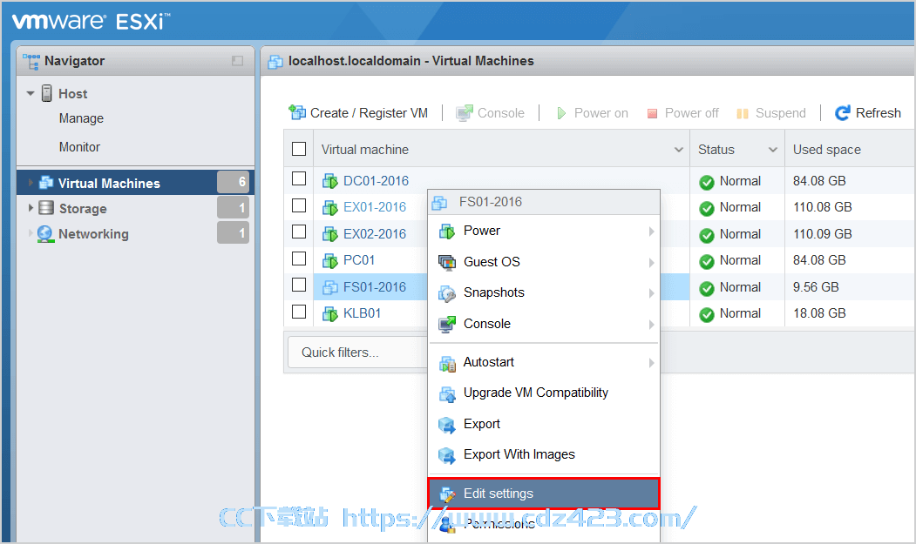The width and height of the screenshot is (916, 544).
Task: Click the Storage count badge
Action: (x=233, y=207)
